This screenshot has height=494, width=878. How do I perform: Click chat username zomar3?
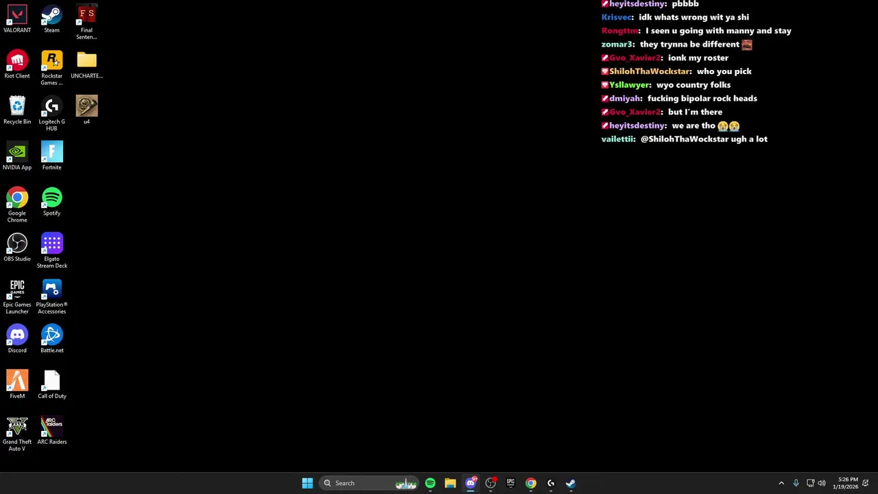(x=618, y=45)
